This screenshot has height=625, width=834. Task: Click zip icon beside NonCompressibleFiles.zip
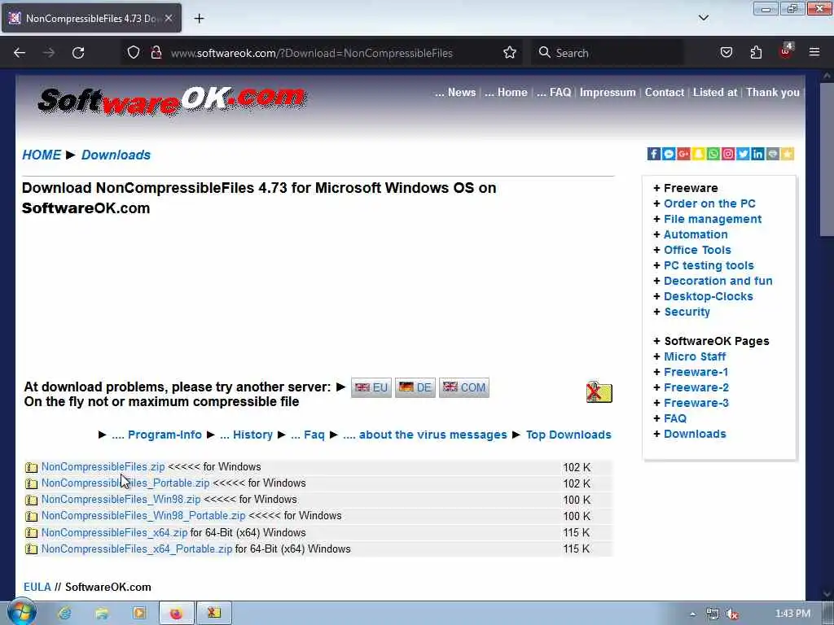coord(32,467)
